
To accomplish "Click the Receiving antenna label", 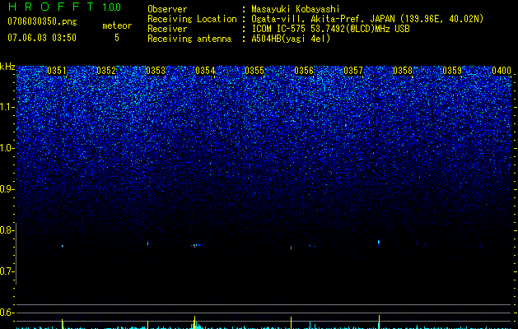I will [189, 39].
